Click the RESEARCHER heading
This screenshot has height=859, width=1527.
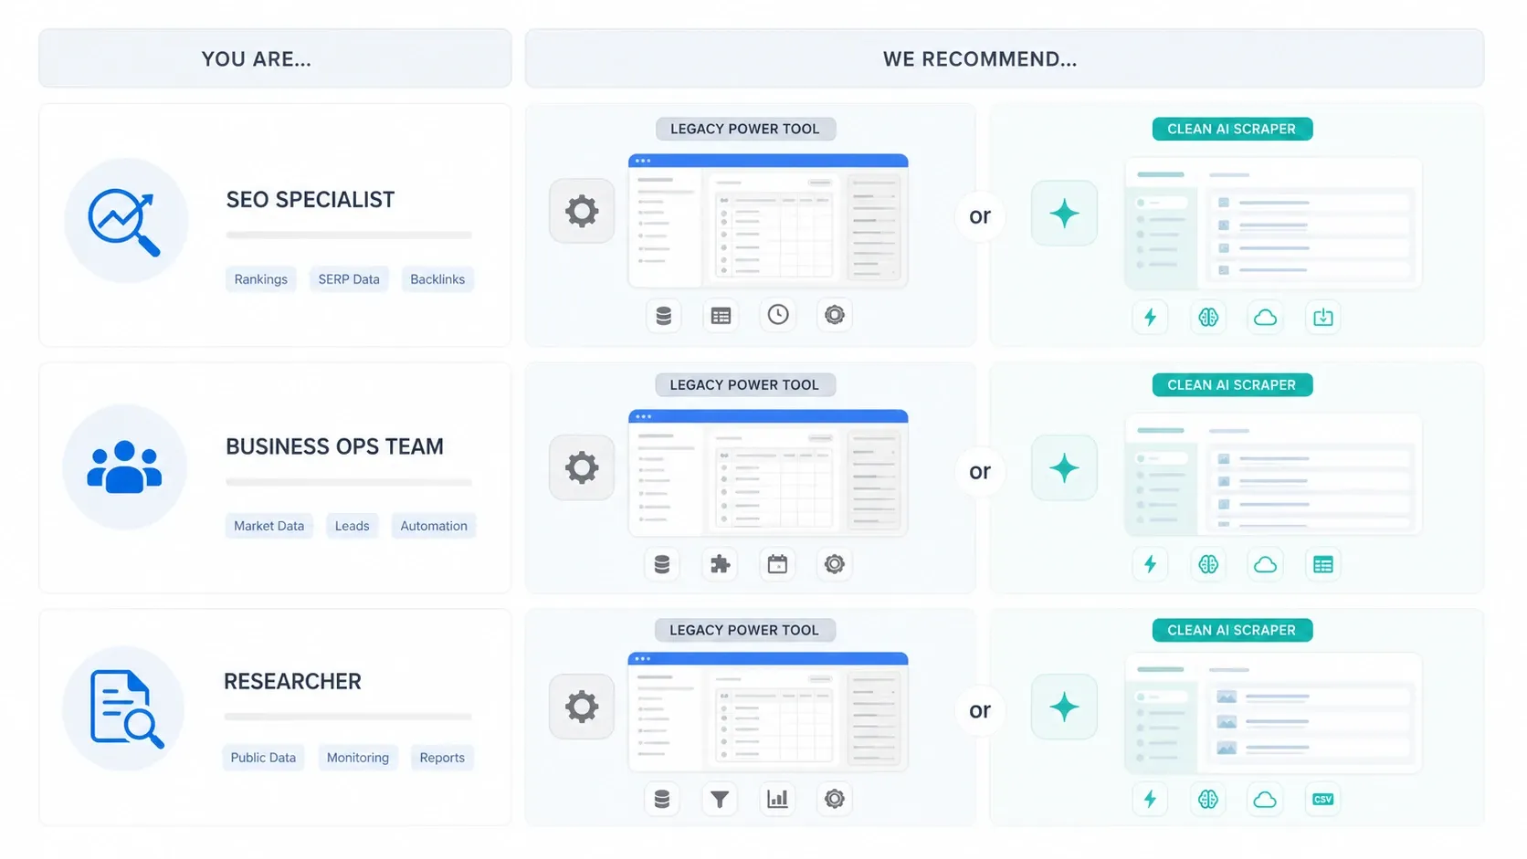[x=292, y=682]
